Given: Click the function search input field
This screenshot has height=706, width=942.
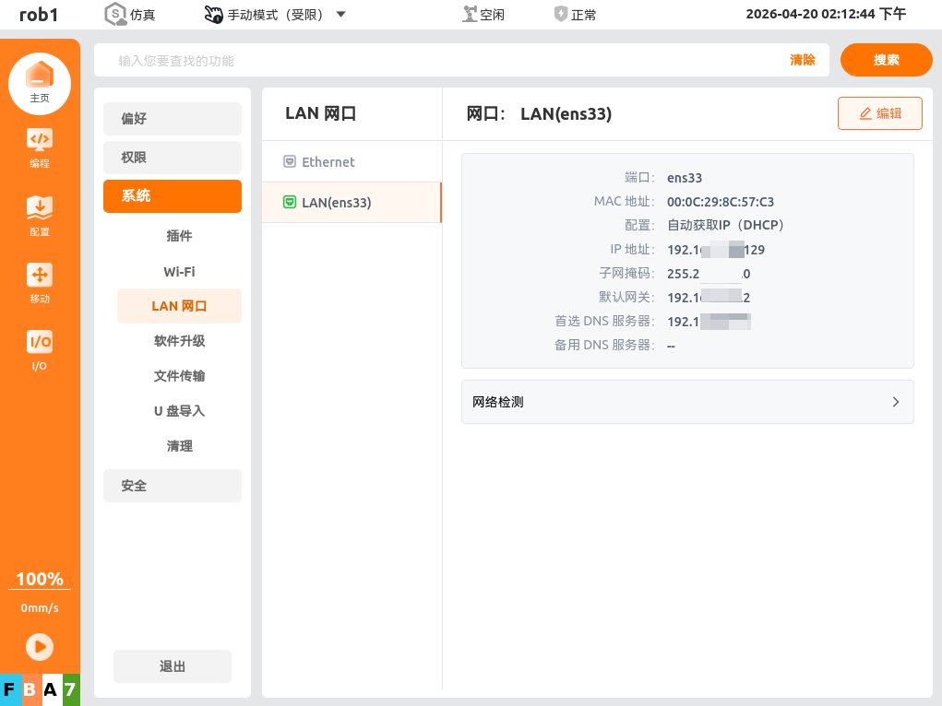Looking at the screenshot, I should 443,61.
